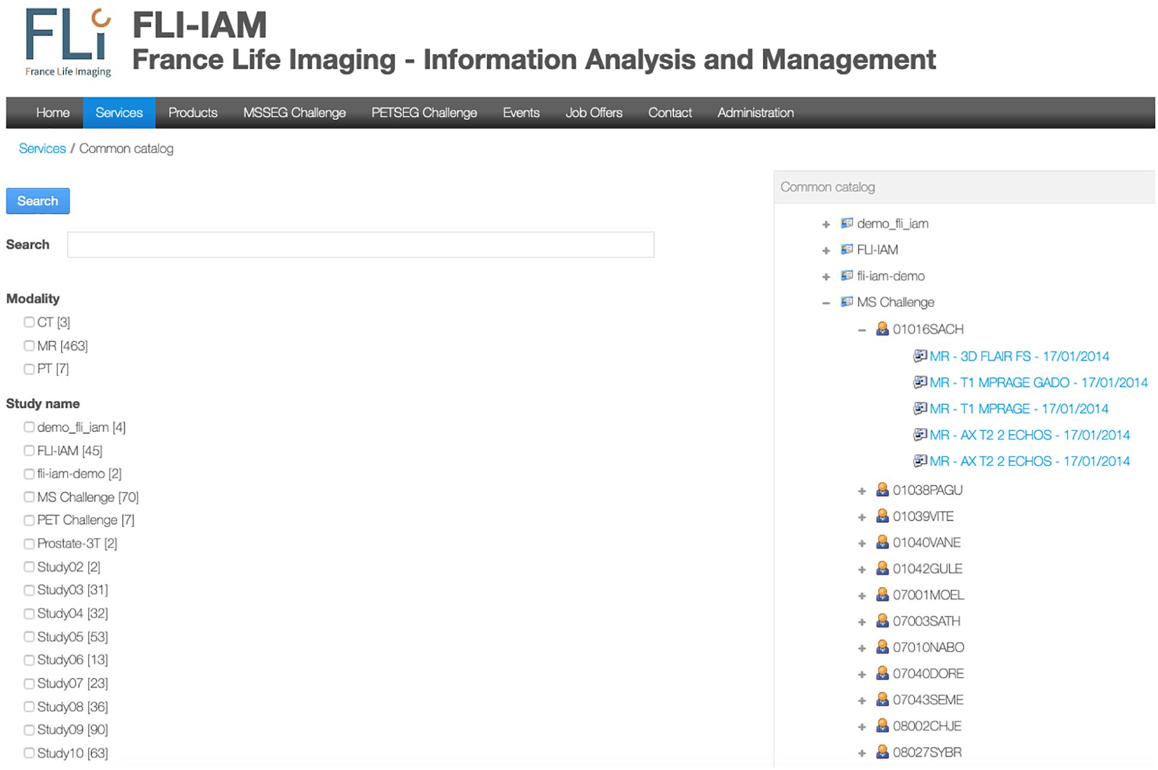Open the Administration menu
Image resolution: width=1158 pixels, height=770 pixels.
tap(755, 113)
